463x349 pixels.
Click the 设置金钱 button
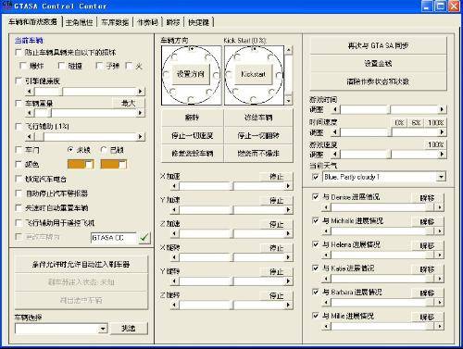(378, 64)
